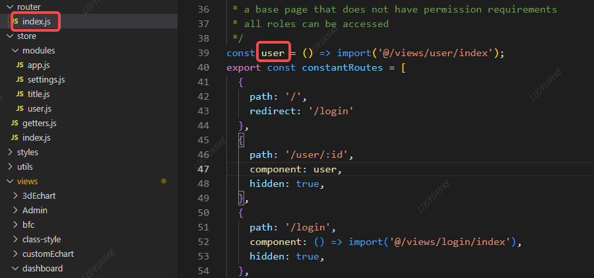
Task: Open title.js file
Action: pyautogui.click(x=38, y=94)
